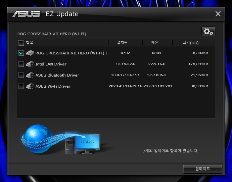Screen dimensions: 232x182
Task: Select the ASUS Bluetooth Driver row name
Action: 57,75
